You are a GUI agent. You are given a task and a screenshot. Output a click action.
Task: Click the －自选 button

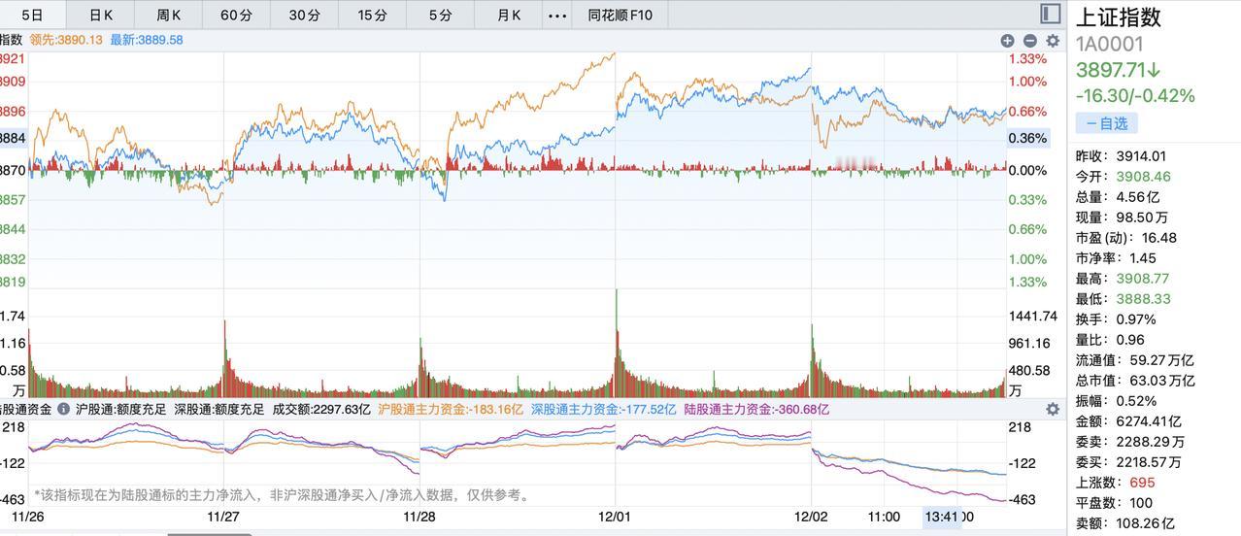(x=1106, y=123)
